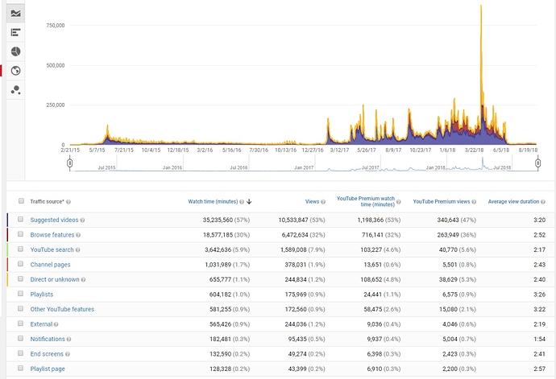This screenshot has width=556, height=379.
Task: Click help icon next to Browse features
Action: (78, 235)
